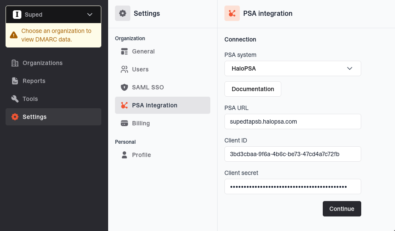The image size is (395, 231).
Task: Click the Reports document icon
Action: 15,81
